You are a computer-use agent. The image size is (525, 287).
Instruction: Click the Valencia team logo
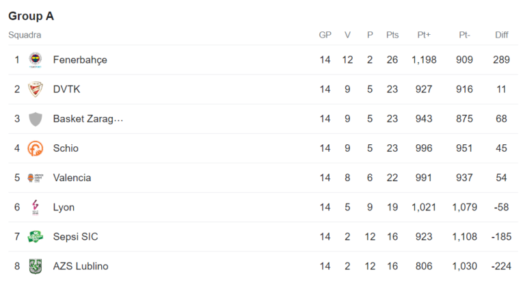click(x=36, y=178)
